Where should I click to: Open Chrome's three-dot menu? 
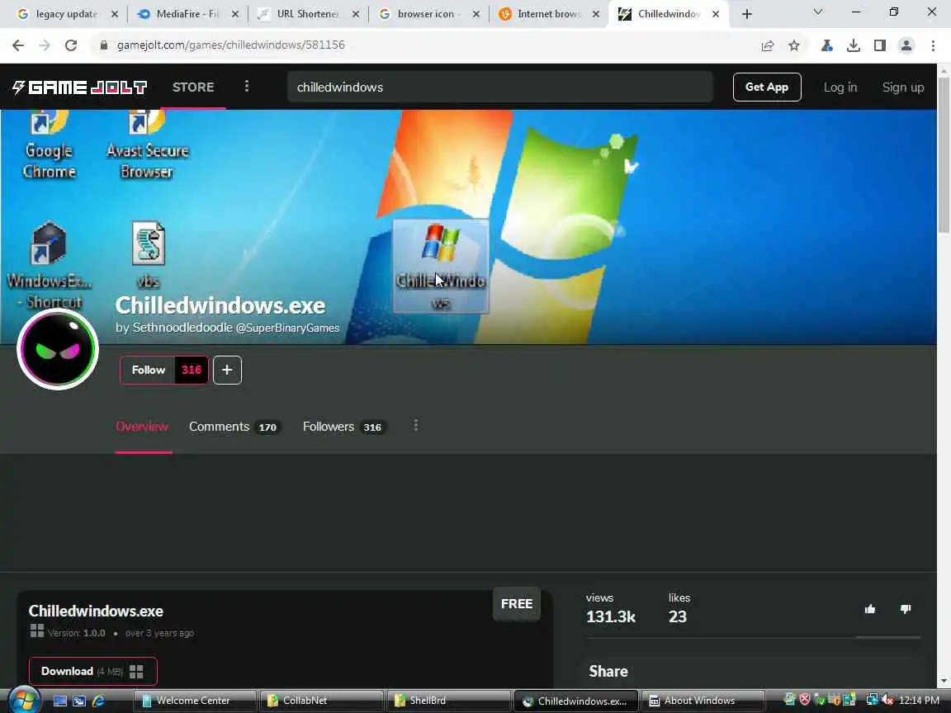coord(933,45)
